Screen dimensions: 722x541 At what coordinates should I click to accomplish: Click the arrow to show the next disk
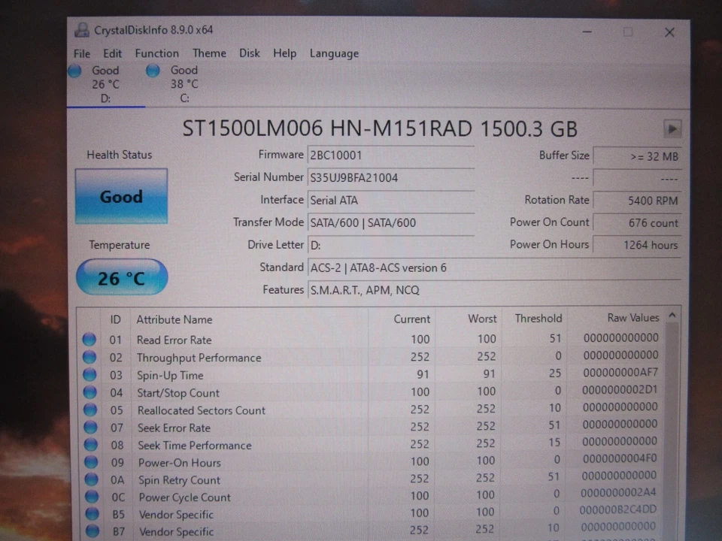click(x=672, y=128)
